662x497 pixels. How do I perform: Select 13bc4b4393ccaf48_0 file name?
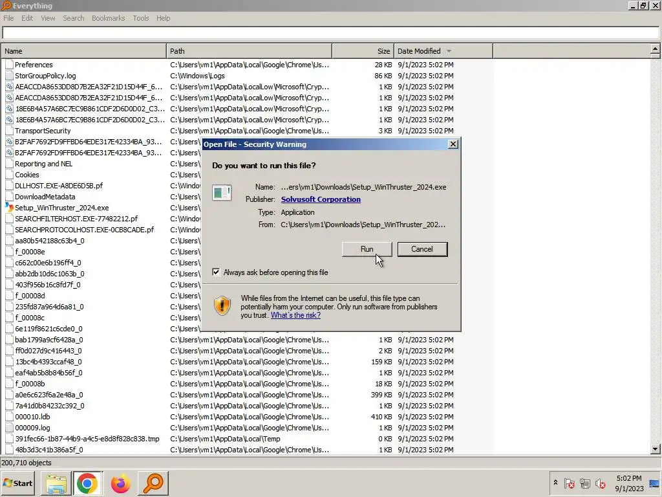click(48, 362)
